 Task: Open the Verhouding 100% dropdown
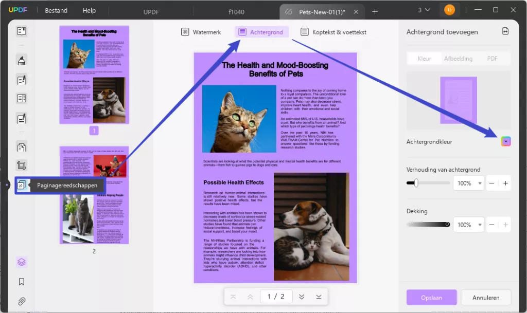pos(468,183)
